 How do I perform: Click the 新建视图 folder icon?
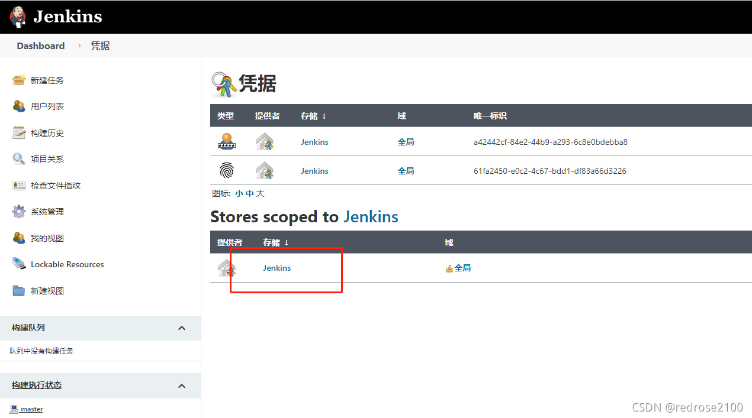pyautogui.click(x=19, y=291)
